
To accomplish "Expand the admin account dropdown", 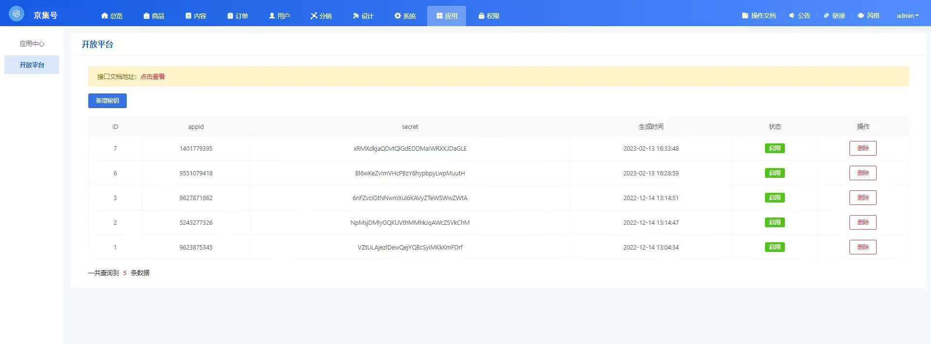I will point(907,16).
